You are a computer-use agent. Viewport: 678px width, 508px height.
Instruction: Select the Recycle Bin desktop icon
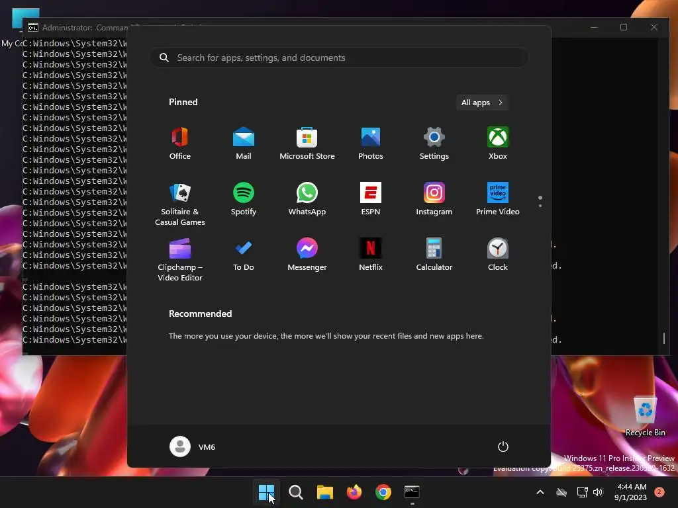(645, 415)
